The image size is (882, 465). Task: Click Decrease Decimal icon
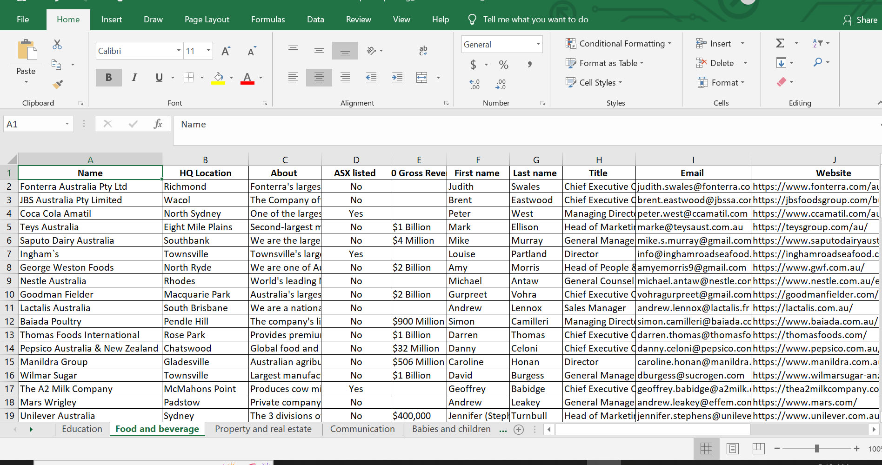tap(501, 84)
